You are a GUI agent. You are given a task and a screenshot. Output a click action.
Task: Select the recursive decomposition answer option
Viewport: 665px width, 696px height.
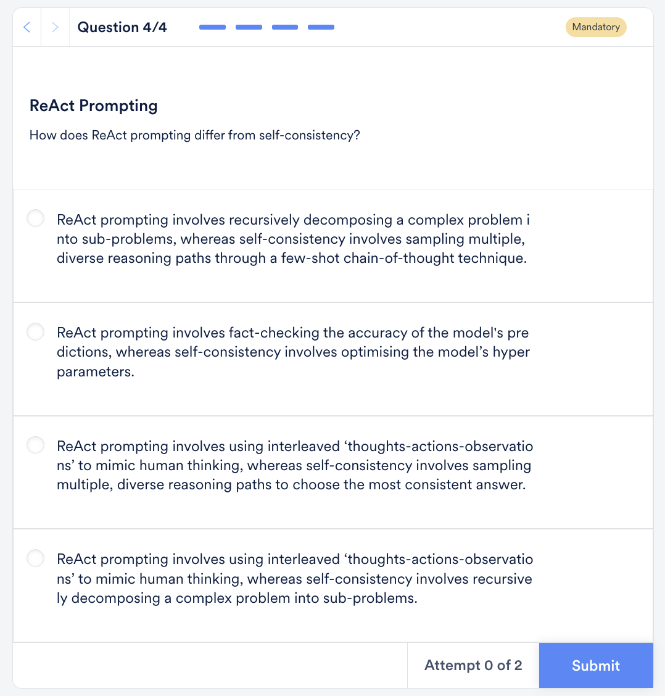point(35,218)
